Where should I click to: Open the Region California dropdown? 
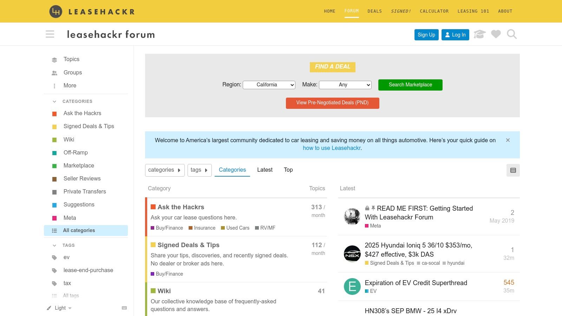click(x=269, y=85)
